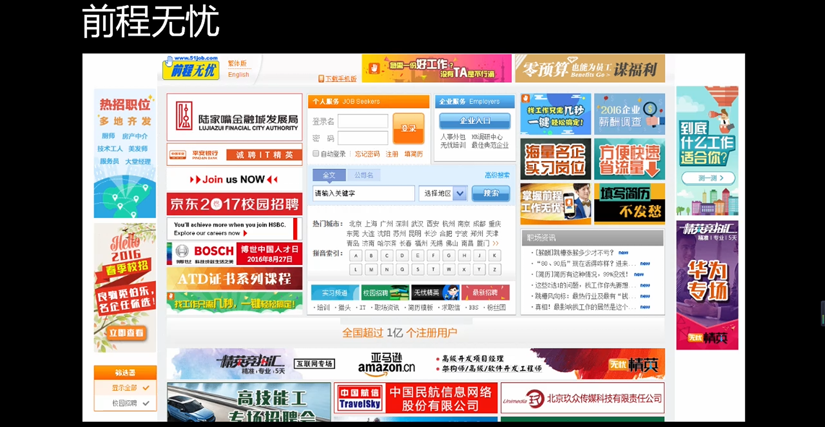Open the 无忧精英 elite tile

pos(435,292)
